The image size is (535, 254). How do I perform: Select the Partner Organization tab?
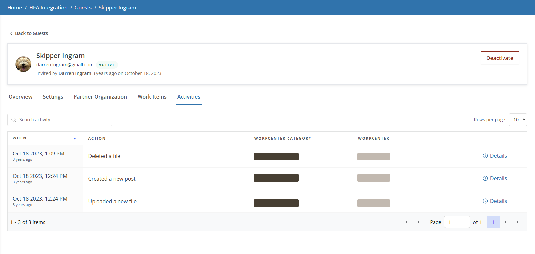pos(100,97)
